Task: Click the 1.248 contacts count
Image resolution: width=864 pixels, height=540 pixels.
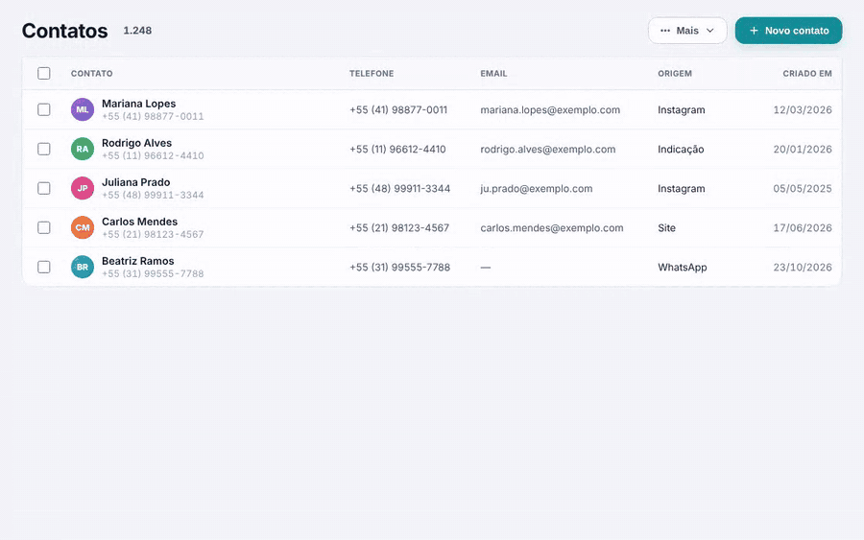Action: coord(137,31)
